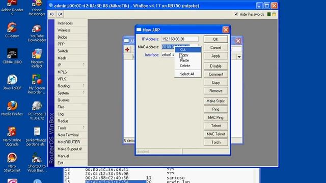Open Macrium Reflect desktop icon
The height and width of the screenshot is (183, 326).
tap(37, 58)
